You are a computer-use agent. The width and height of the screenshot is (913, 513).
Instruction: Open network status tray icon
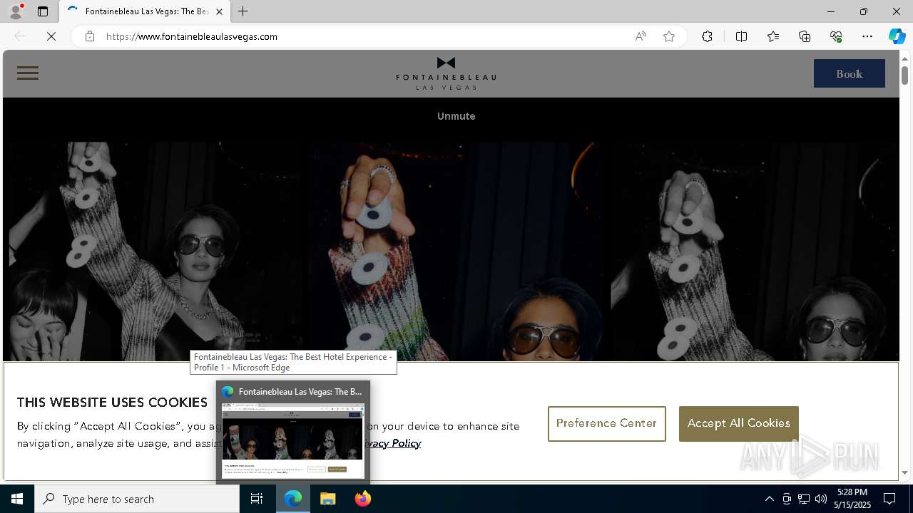pos(804,499)
